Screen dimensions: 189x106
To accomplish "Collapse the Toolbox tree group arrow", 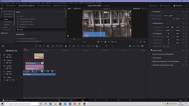I will pyautogui.click(x=1, y=11).
